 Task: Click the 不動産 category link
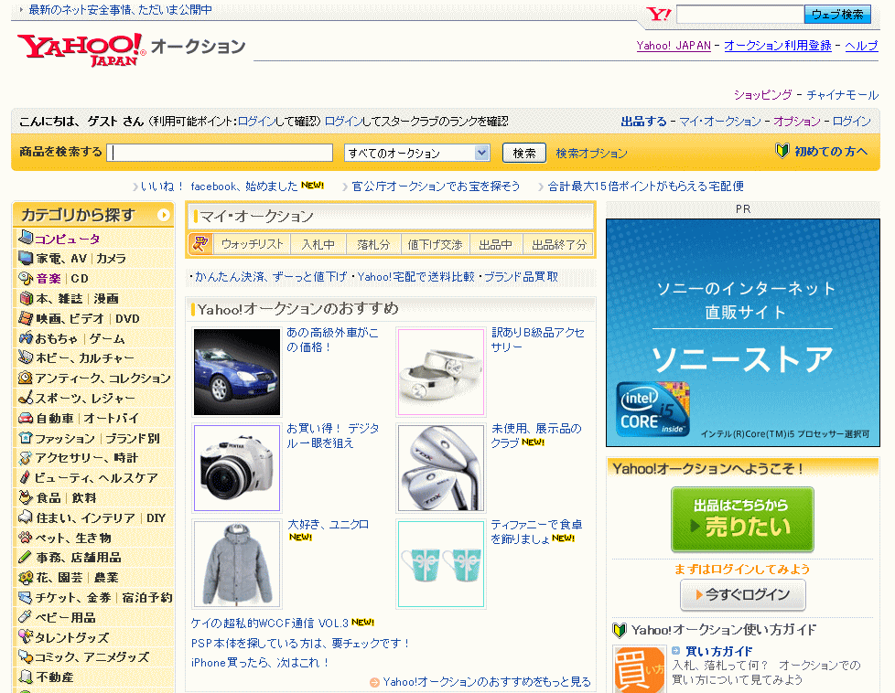pos(55,677)
